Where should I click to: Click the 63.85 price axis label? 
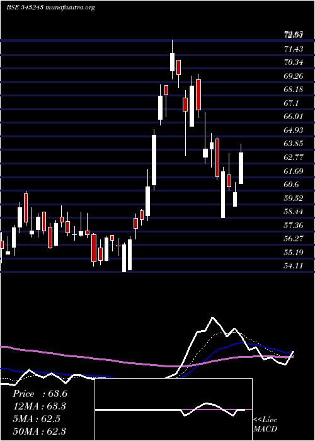click(294, 144)
